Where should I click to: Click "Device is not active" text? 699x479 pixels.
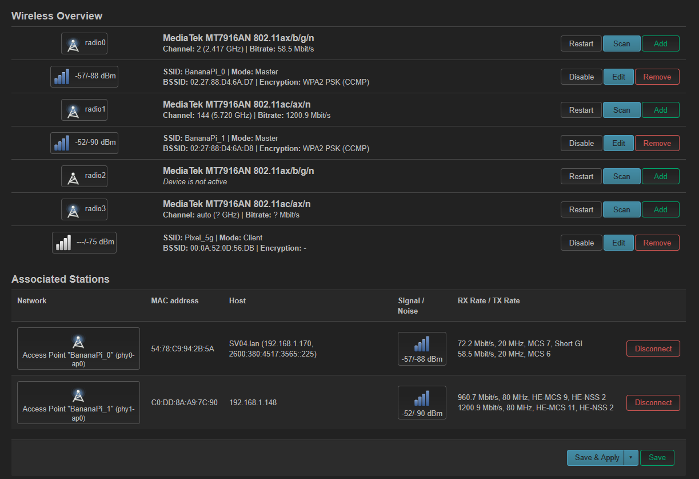pyautogui.click(x=195, y=181)
